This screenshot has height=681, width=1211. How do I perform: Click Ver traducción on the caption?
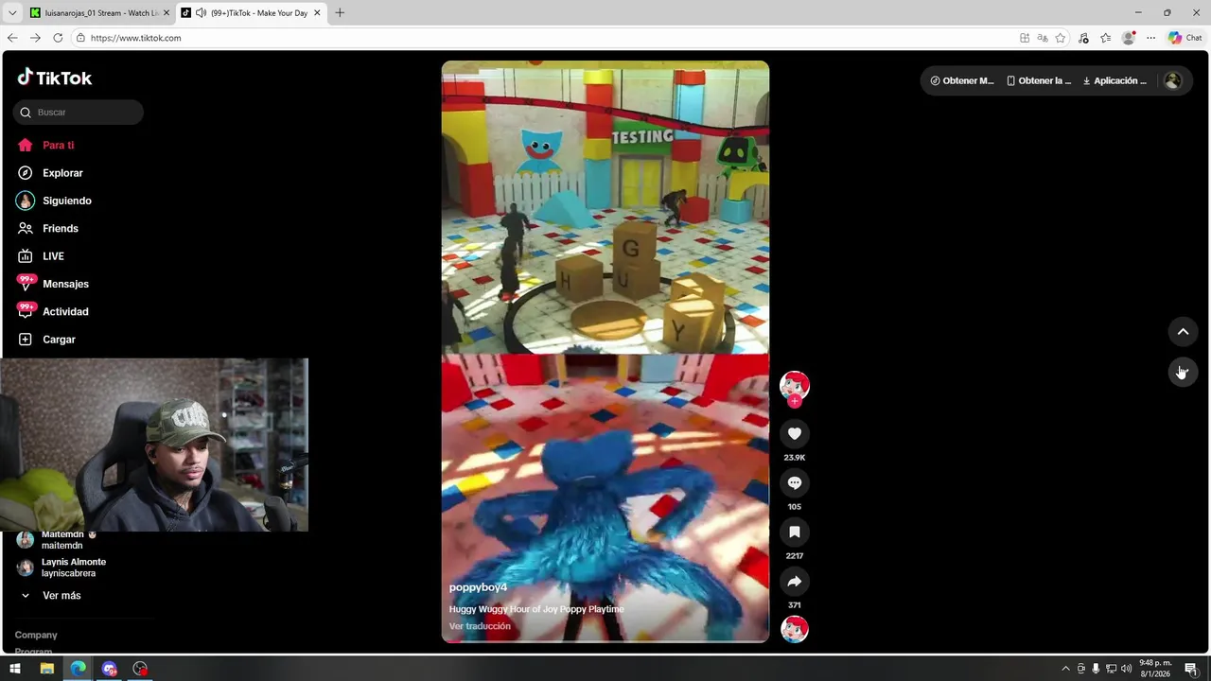pyautogui.click(x=480, y=626)
